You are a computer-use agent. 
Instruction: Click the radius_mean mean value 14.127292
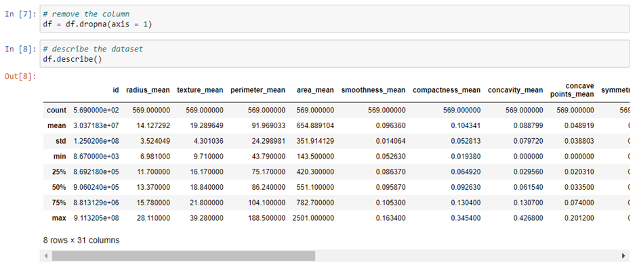pyautogui.click(x=153, y=126)
